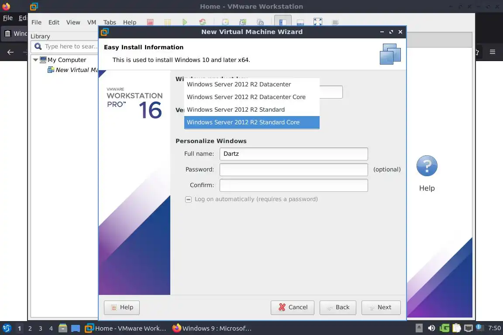
Task: Click the VMware logo in wizard title bar
Action: pyautogui.click(x=105, y=32)
